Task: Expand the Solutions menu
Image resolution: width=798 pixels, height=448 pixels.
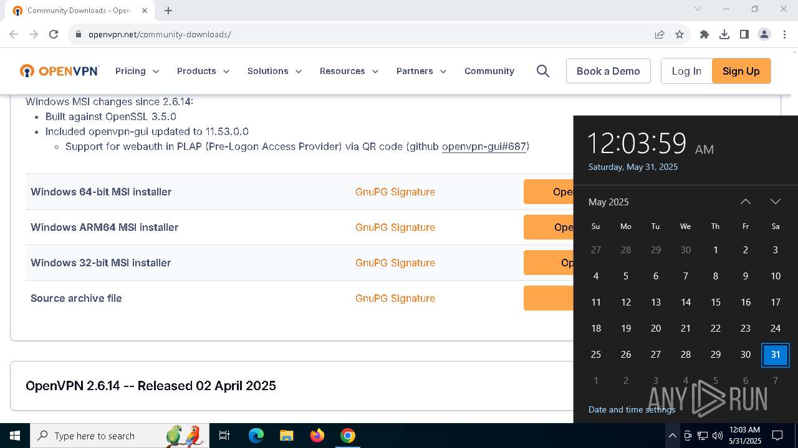Action: 275,71
